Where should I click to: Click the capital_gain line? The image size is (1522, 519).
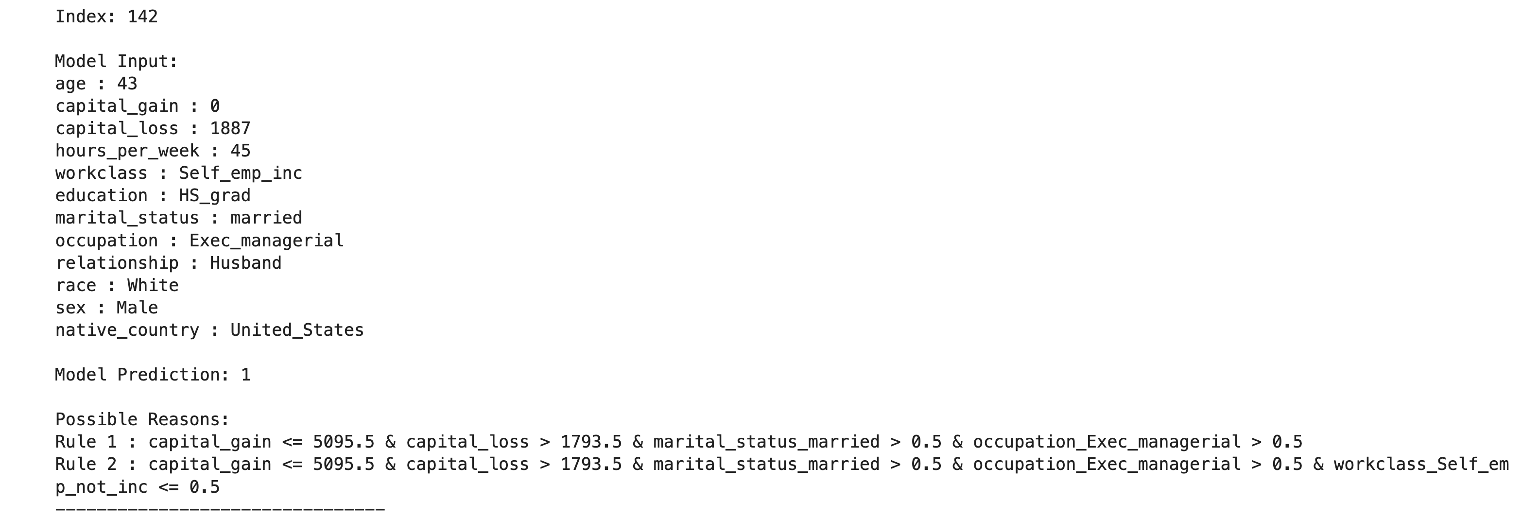click(137, 106)
